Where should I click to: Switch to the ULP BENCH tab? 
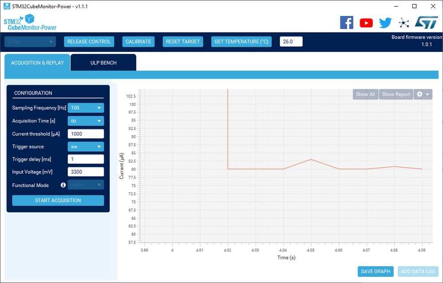click(x=103, y=63)
